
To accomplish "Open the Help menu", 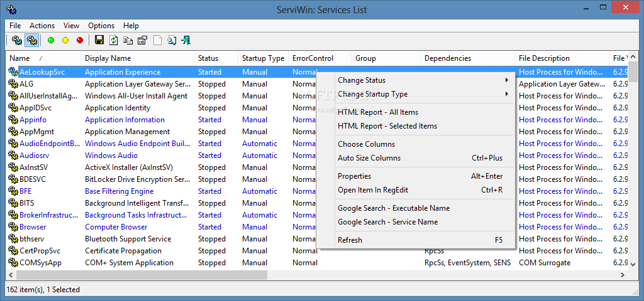I will pos(131,25).
